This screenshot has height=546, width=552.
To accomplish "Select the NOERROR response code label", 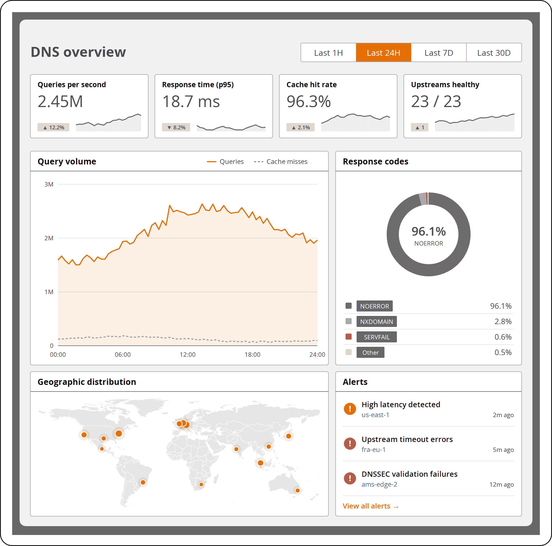I will click(374, 306).
